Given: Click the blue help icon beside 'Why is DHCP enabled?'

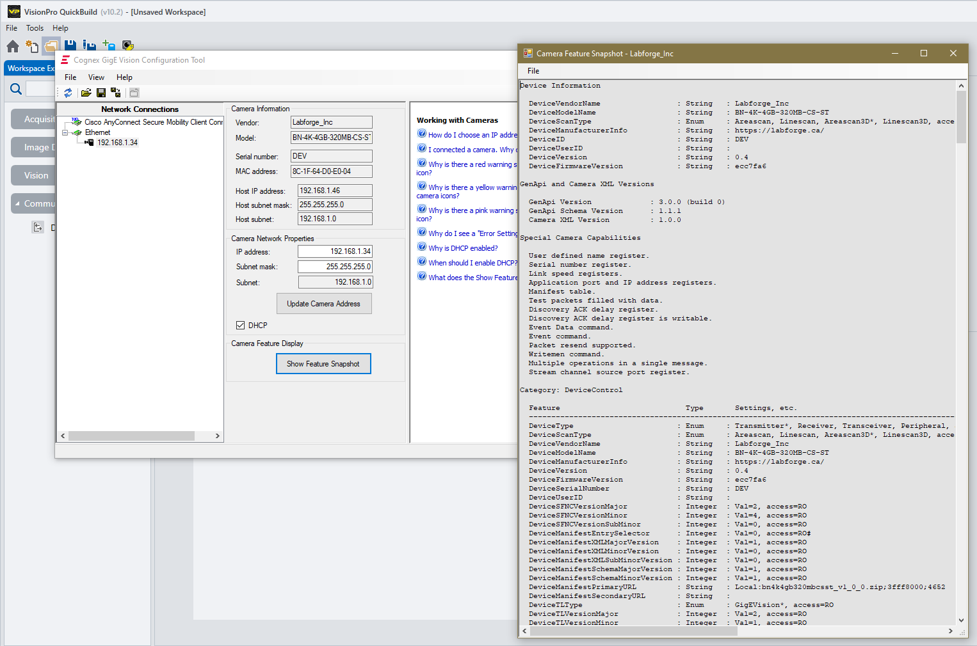Looking at the screenshot, I should pyautogui.click(x=422, y=247).
